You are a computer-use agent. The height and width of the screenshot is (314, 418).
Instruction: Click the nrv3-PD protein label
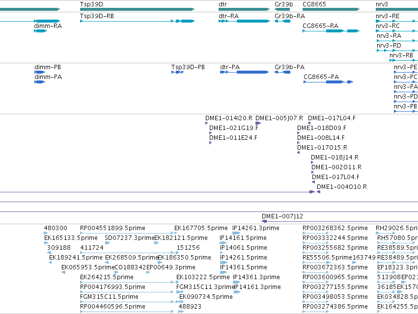pos(406,97)
